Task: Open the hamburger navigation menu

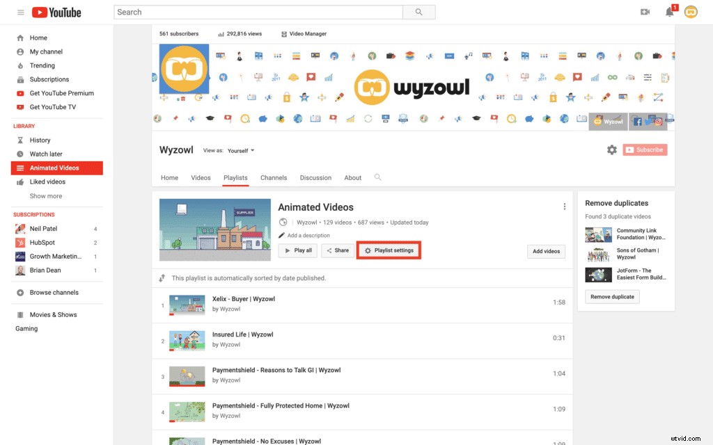Action: (x=20, y=12)
